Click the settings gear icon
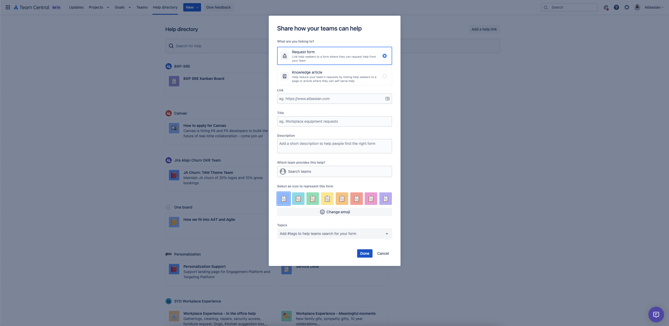The width and height of the screenshot is (669, 326). pos(627,7)
